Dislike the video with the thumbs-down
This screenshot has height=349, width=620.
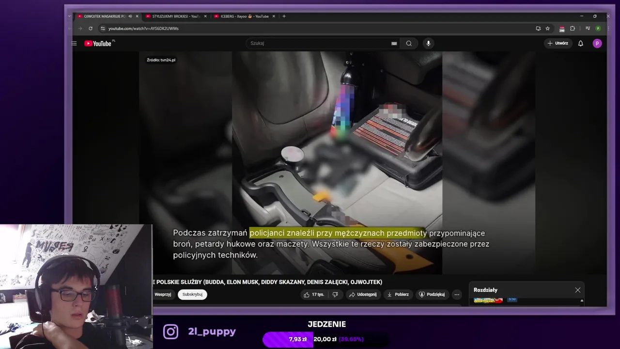pos(335,294)
